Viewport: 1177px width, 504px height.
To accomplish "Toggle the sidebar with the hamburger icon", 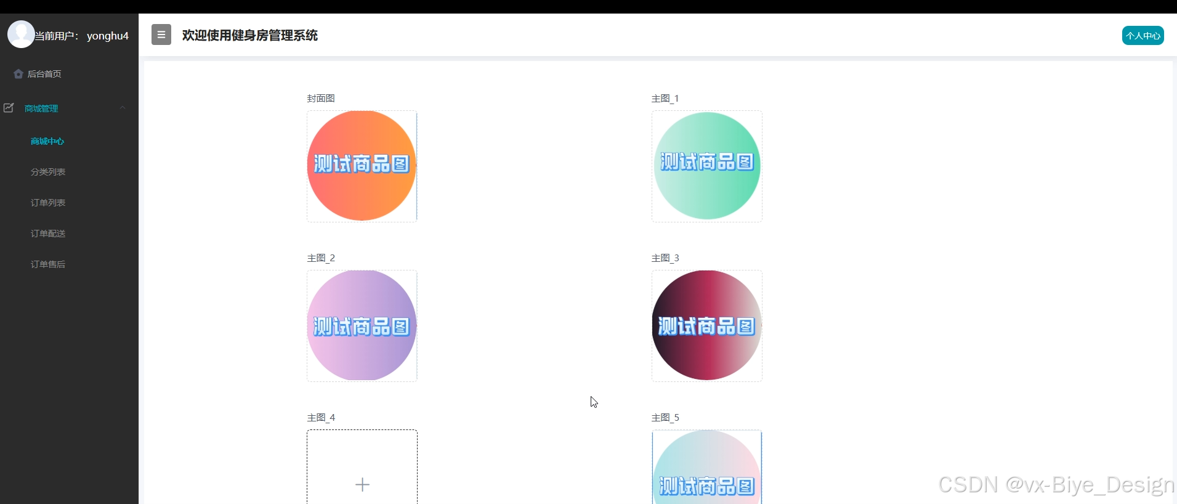I will 161,35.
